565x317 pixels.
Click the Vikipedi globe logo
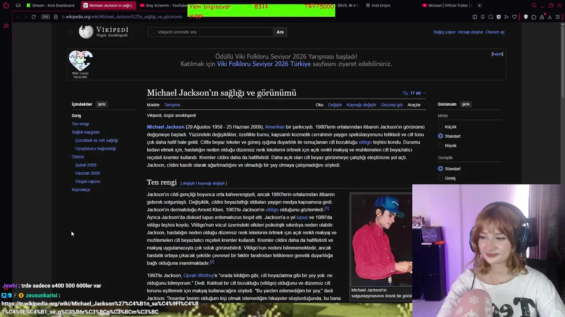point(86,32)
